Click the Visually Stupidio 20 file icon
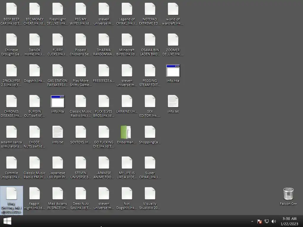Viewport: 303px width, 227px height. [x=150, y=193]
